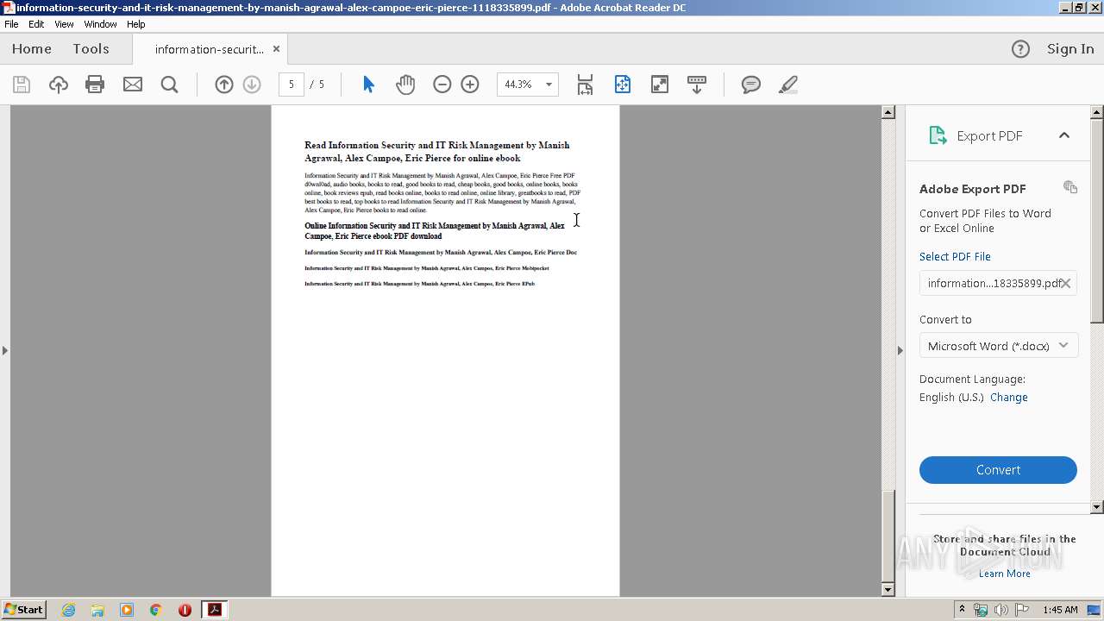Click the network status tray icon
The image size is (1104, 621).
[981, 610]
